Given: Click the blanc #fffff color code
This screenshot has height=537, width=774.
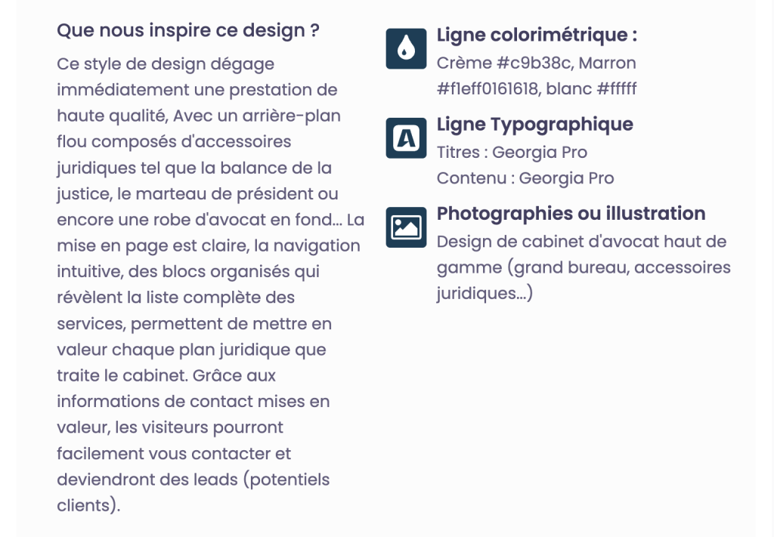Looking at the screenshot, I should point(591,89).
